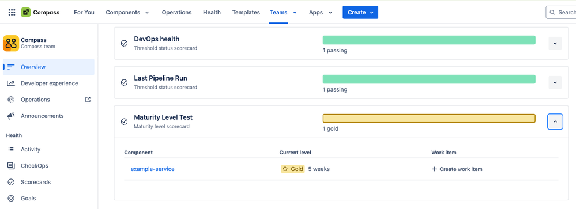Click the Work item column header
576x209 pixels.
click(x=444, y=153)
